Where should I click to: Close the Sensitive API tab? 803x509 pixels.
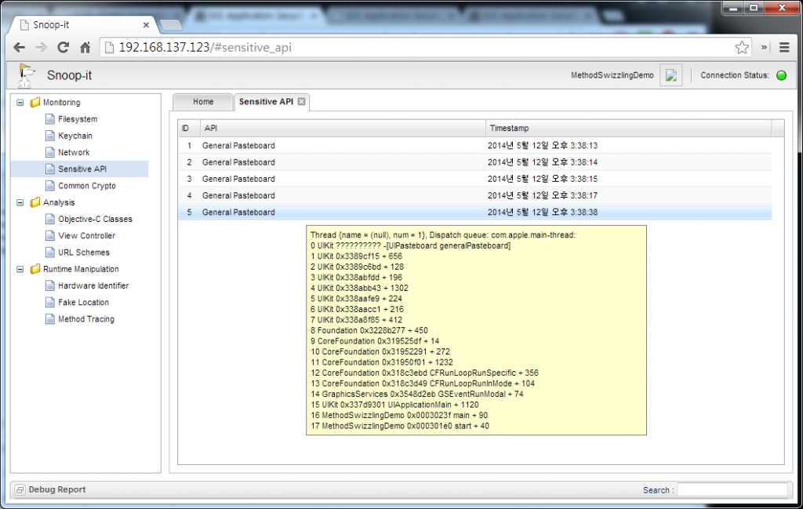(x=301, y=102)
